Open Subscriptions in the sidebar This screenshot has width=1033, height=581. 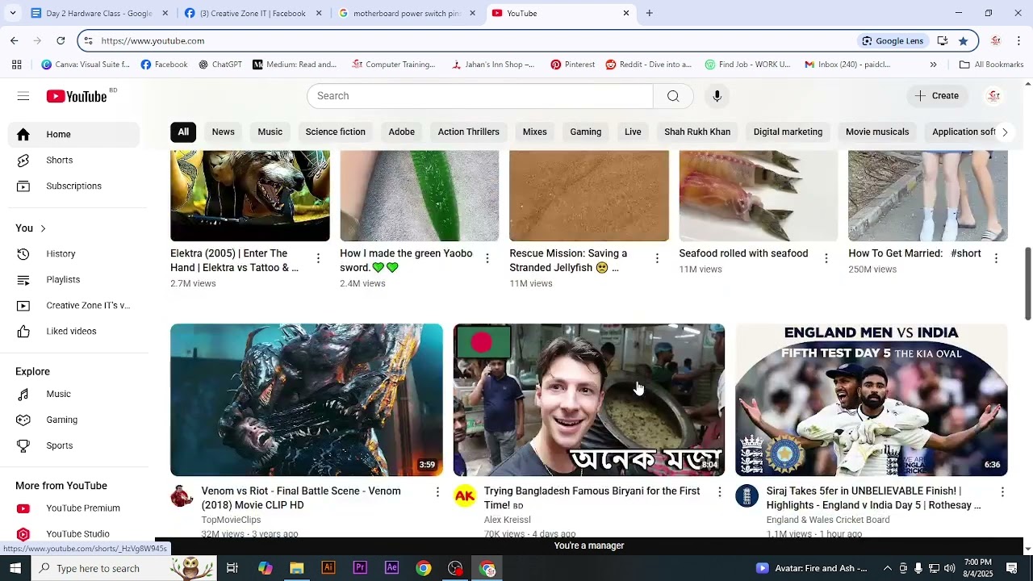pos(73,186)
